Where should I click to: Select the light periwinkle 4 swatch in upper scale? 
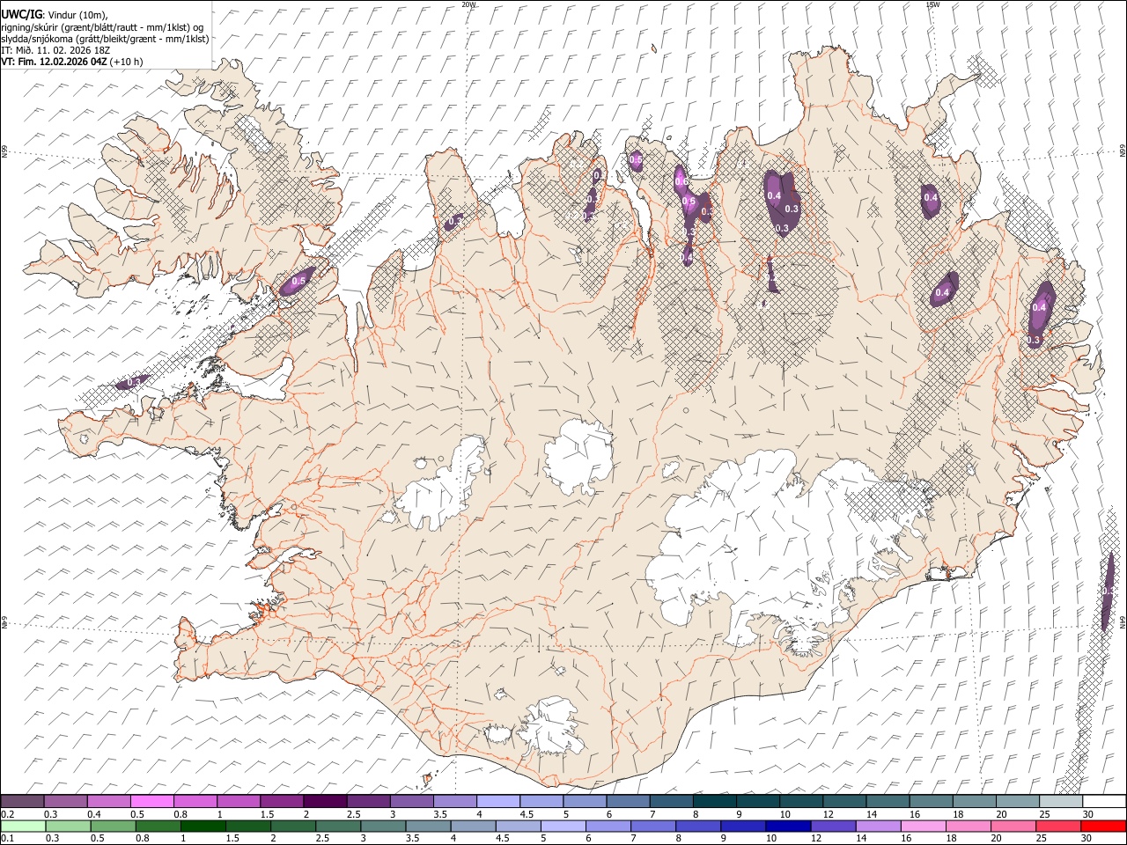click(x=498, y=802)
